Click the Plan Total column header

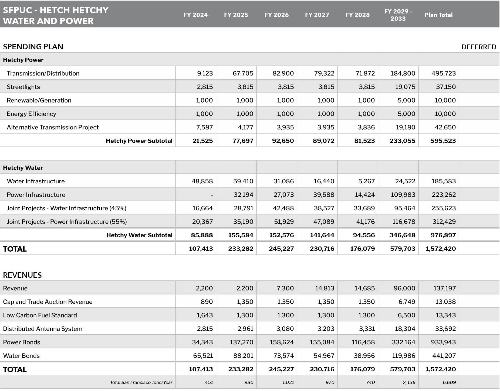click(438, 15)
